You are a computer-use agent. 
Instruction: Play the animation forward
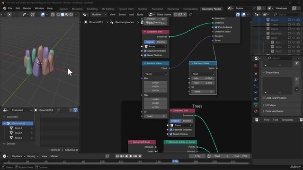point(131,156)
